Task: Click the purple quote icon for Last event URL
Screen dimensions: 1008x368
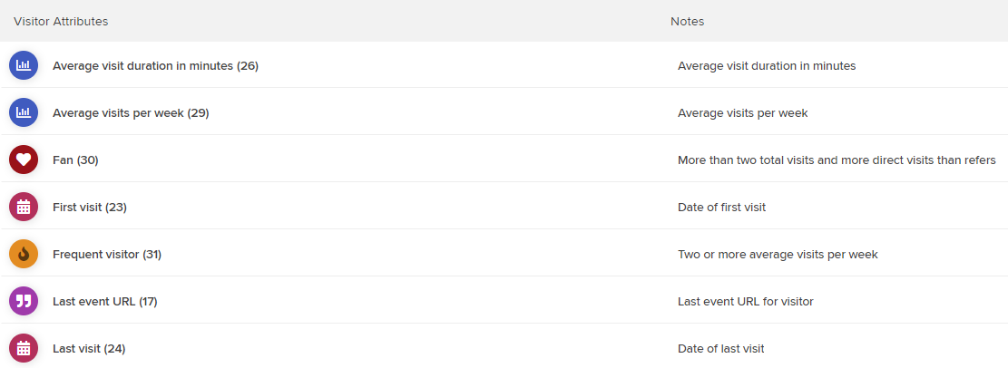Action: (x=24, y=301)
